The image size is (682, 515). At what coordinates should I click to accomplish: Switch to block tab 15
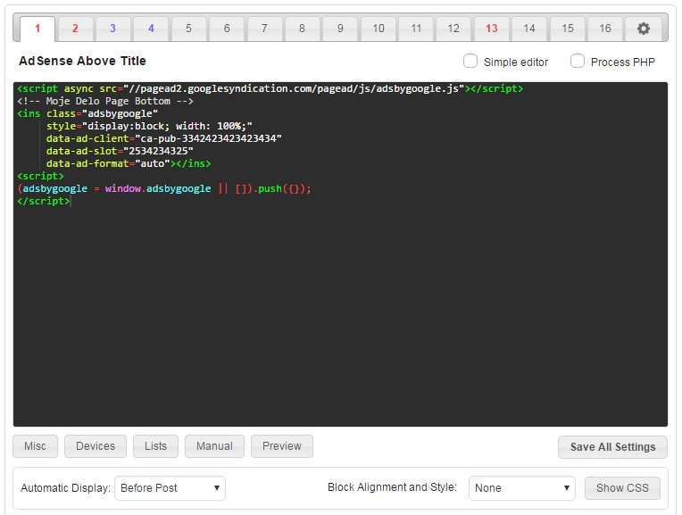(568, 29)
